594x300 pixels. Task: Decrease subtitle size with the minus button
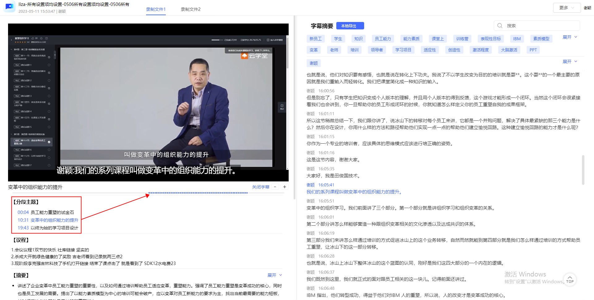(x=275, y=187)
